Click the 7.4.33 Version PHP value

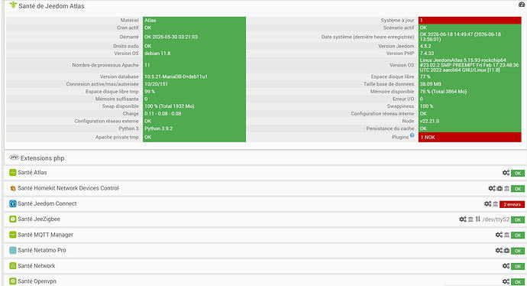click(427, 54)
